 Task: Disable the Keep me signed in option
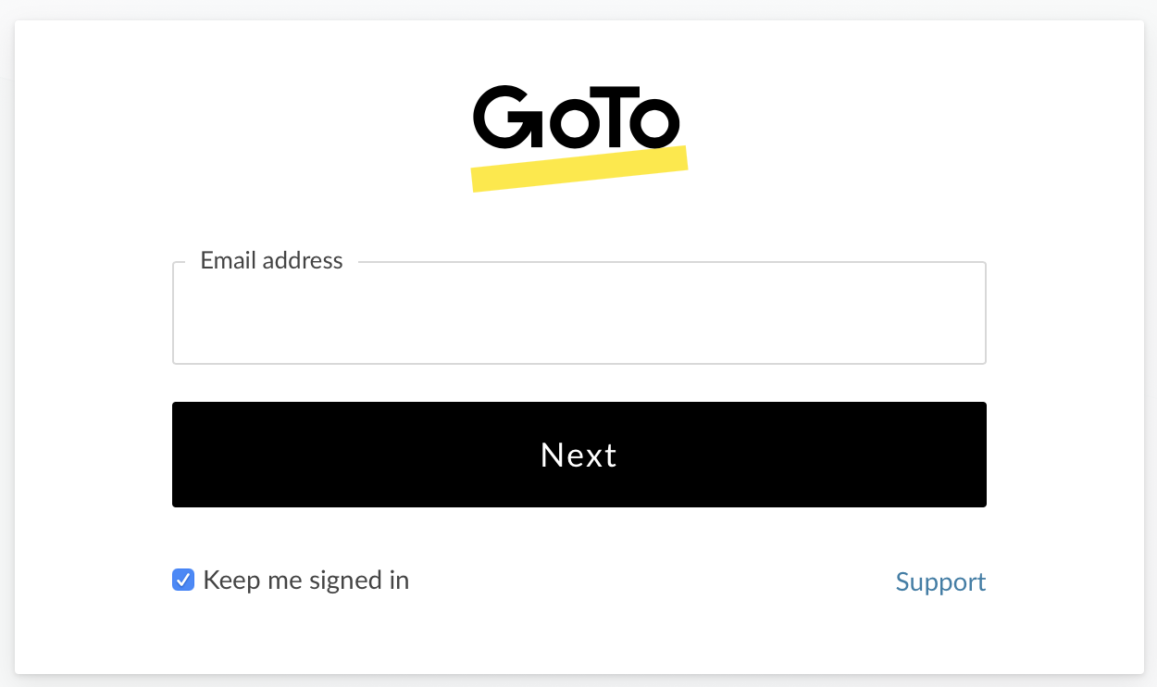click(183, 581)
